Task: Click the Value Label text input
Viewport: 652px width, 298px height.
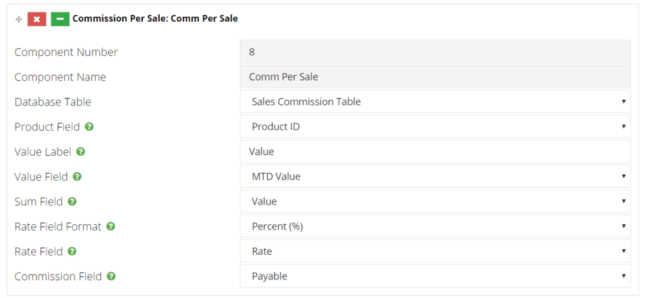Action: pyautogui.click(x=436, y=151)
